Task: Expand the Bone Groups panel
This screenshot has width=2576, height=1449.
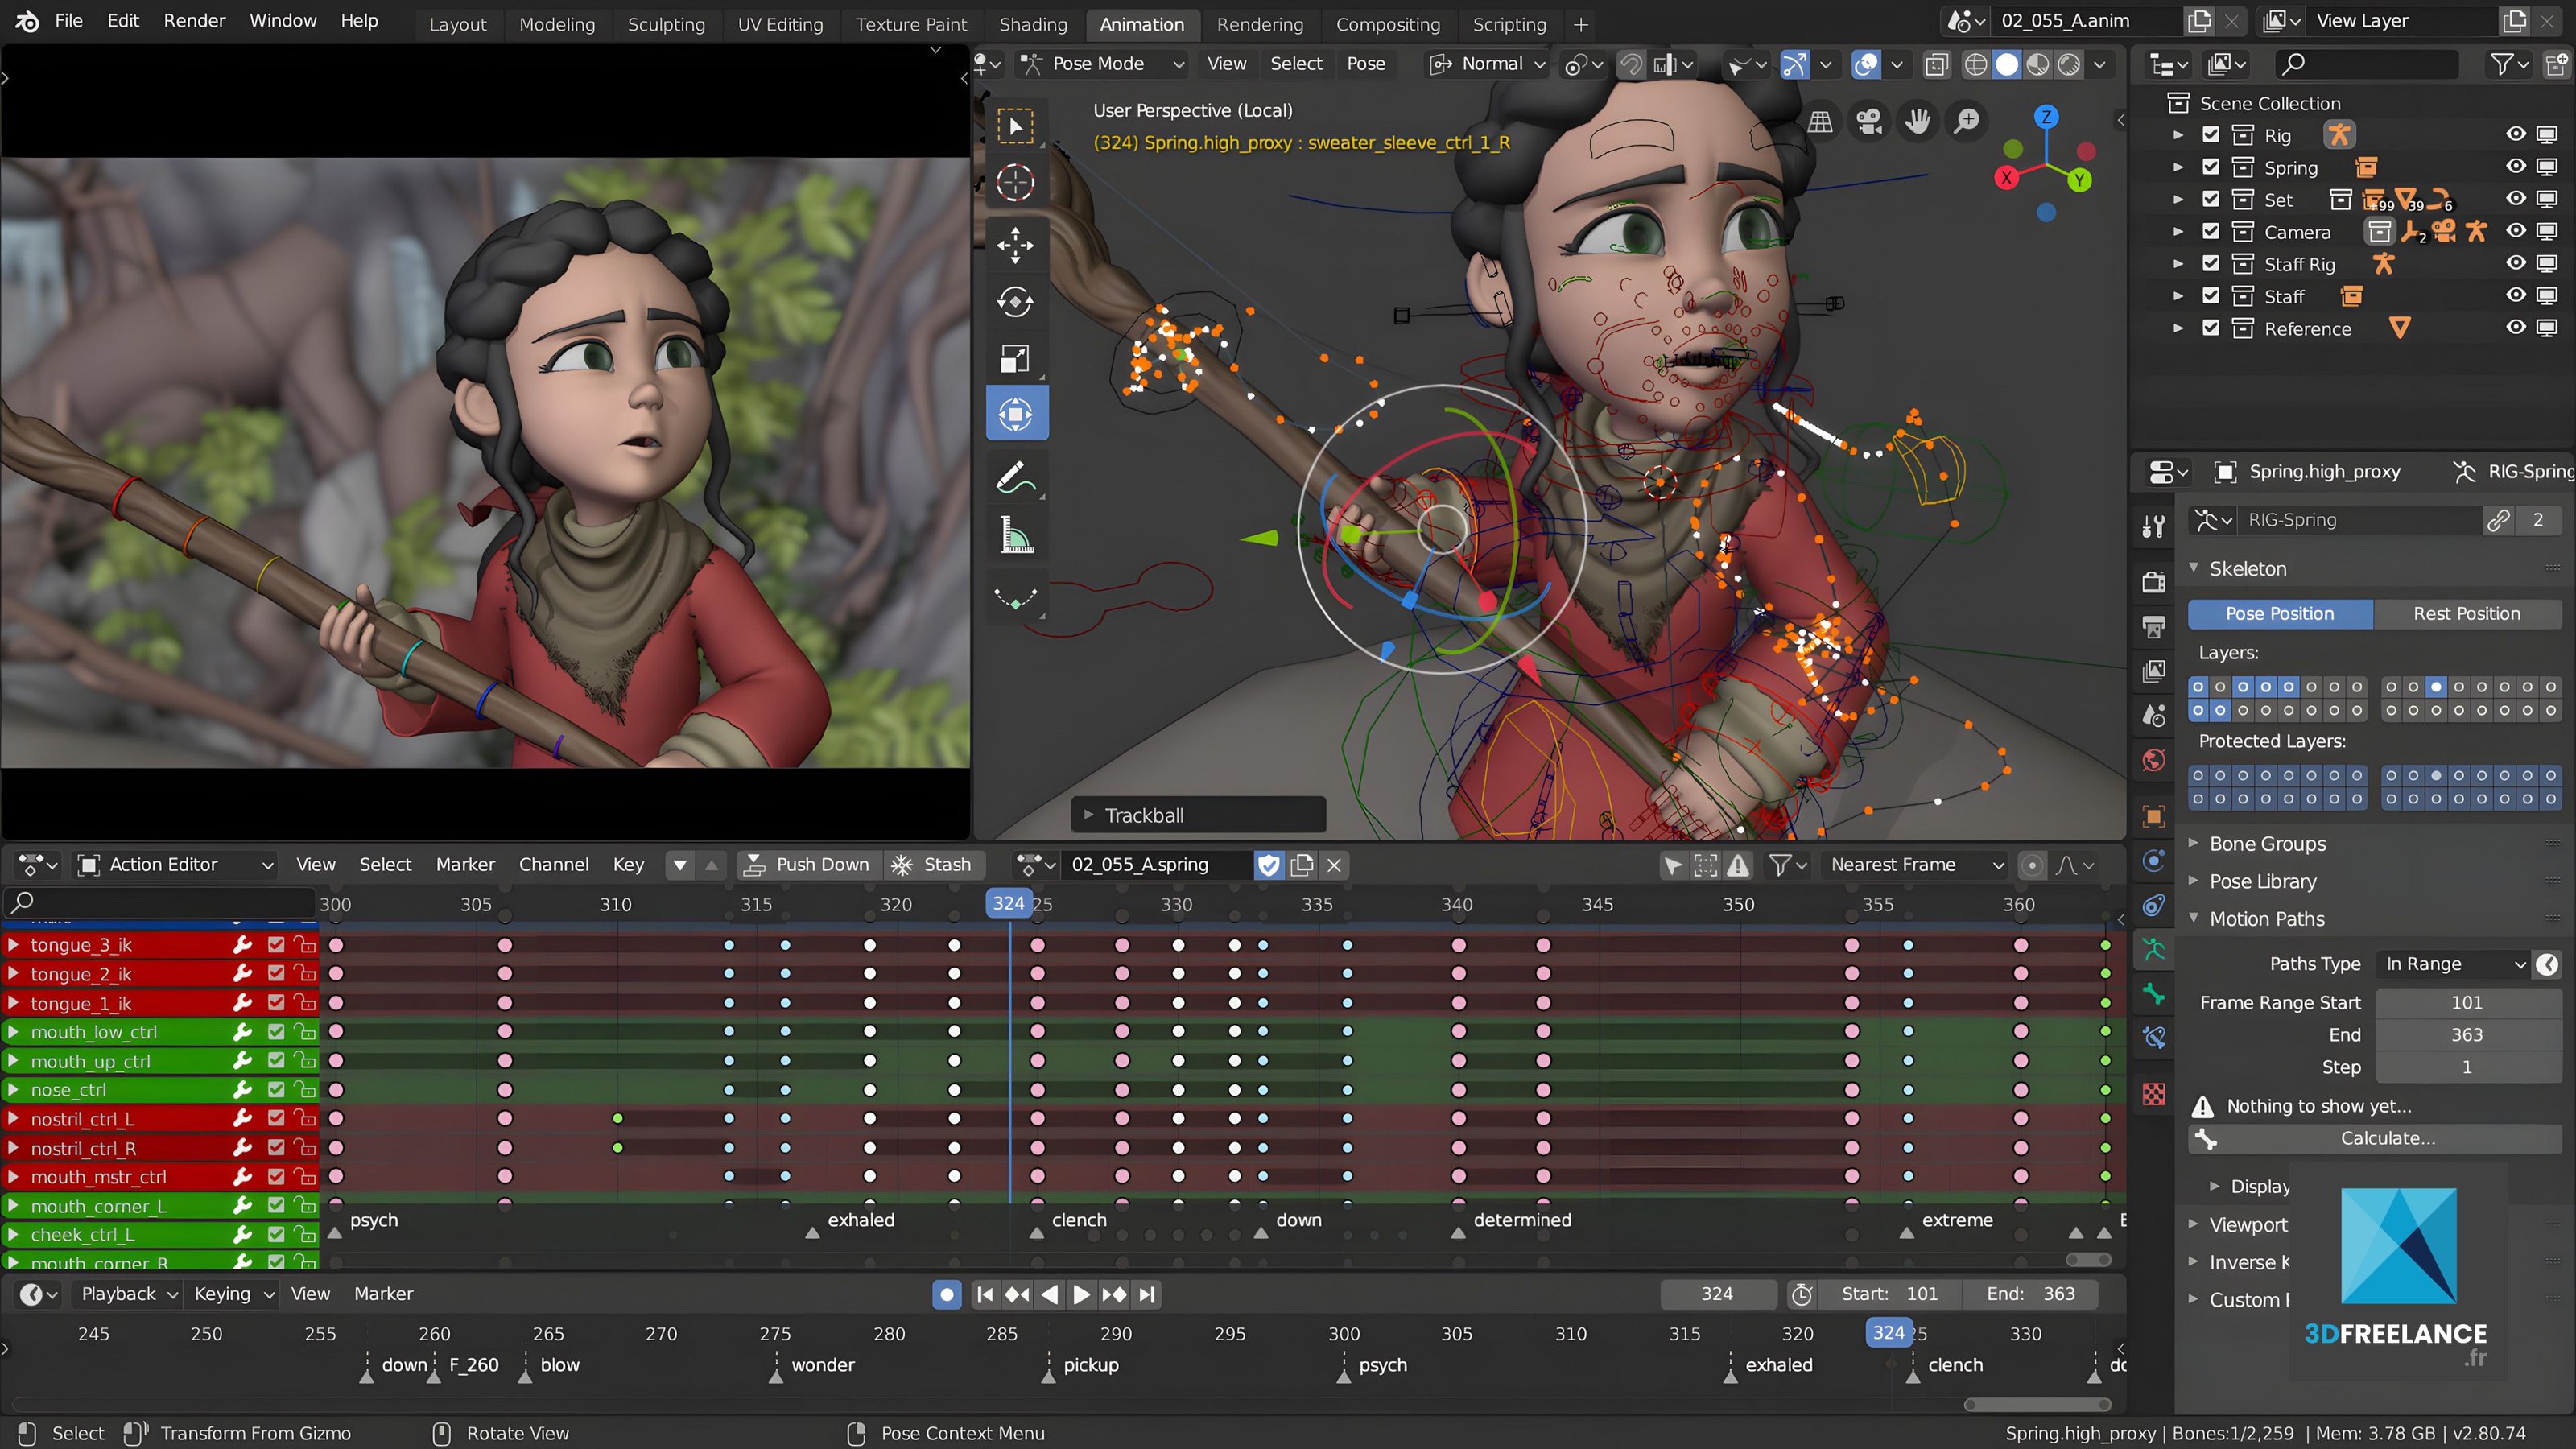Action: click(2267, 844)
